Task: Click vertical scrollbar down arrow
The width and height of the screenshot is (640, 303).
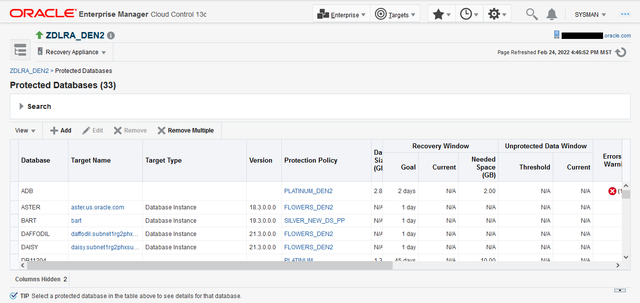Action: tap(626, 257)
